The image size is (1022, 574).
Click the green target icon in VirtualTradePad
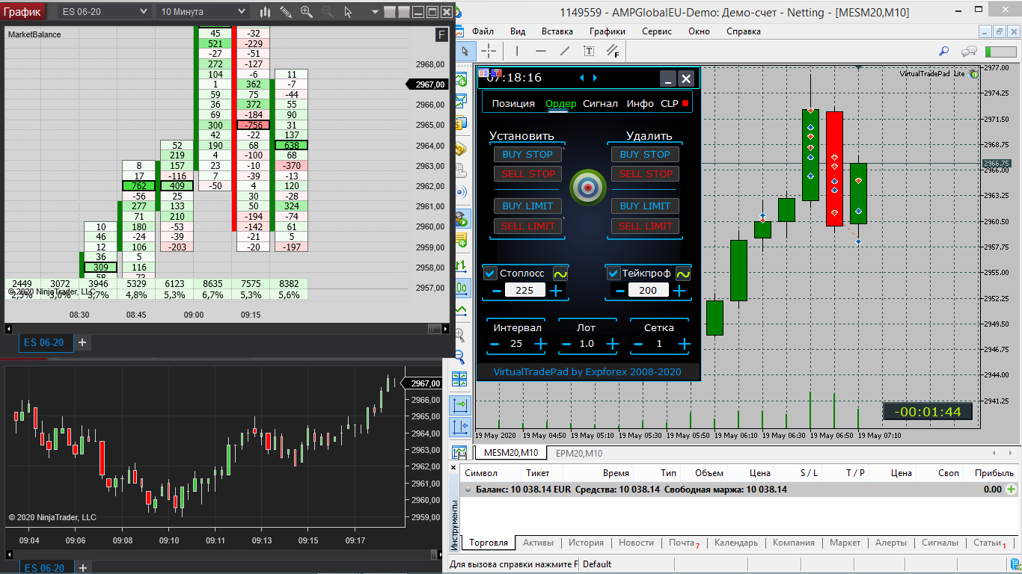[x=588, y=187]
